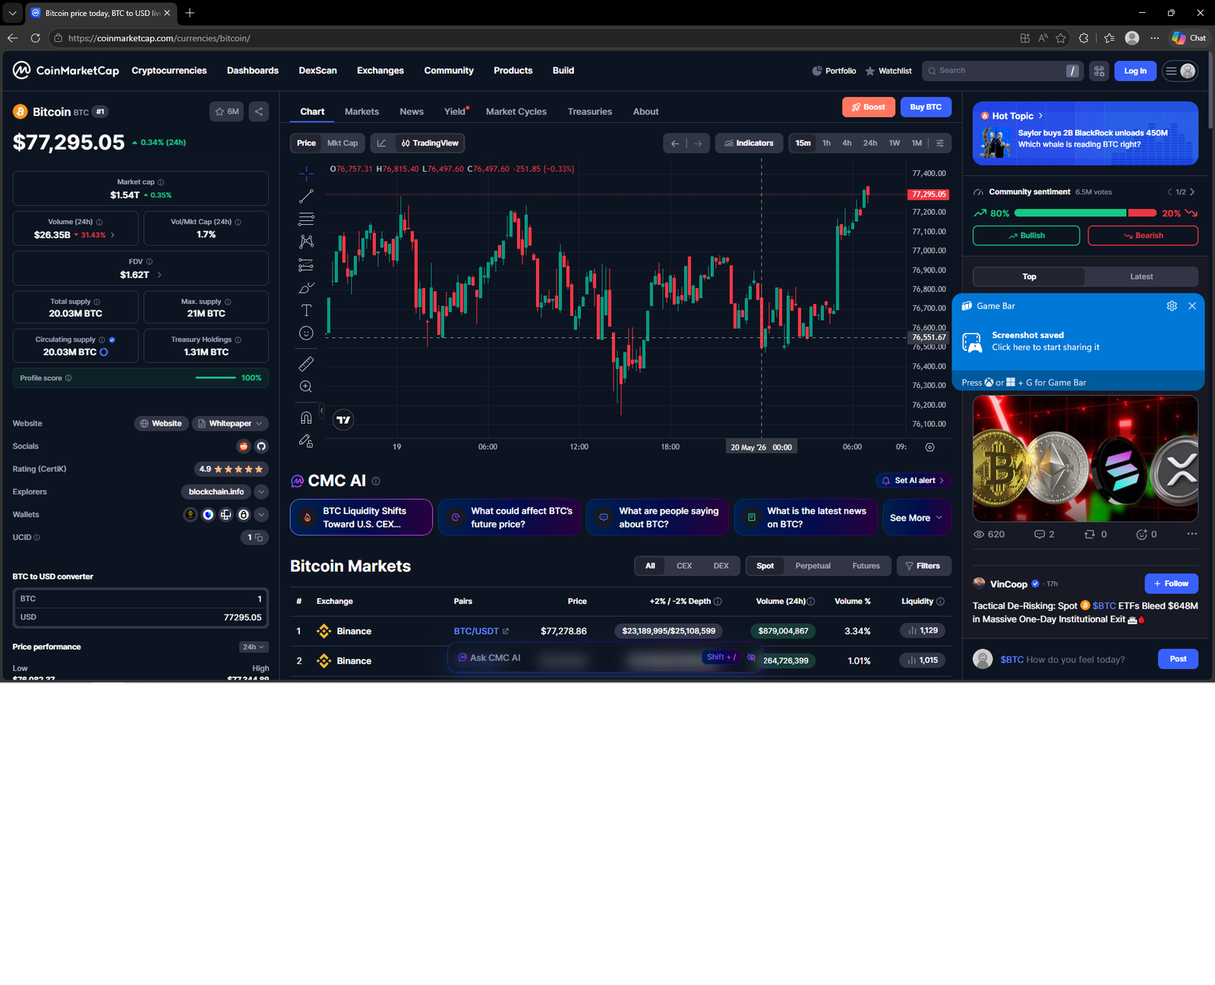Add a reaction to the featured post

point(1147,535)
